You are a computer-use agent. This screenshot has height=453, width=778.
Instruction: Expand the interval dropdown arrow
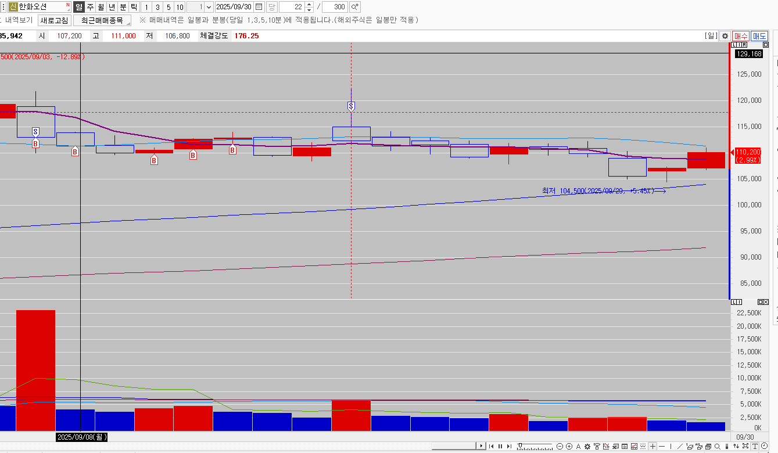click(209, 7)
